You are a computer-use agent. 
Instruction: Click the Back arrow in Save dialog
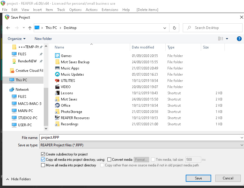tap(8, 28)
